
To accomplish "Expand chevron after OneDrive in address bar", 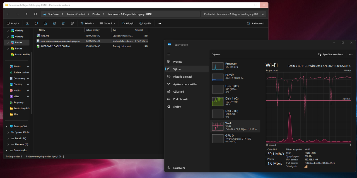I will [x=63, y=14].
